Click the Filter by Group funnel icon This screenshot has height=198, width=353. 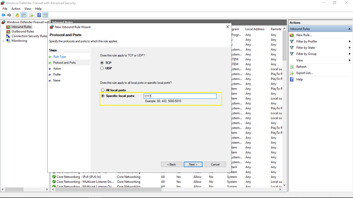[292, 54]
